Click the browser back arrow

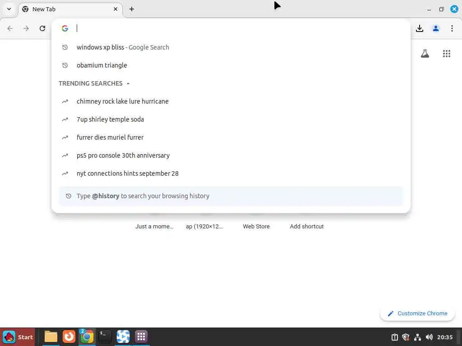(x=10, y=28)
